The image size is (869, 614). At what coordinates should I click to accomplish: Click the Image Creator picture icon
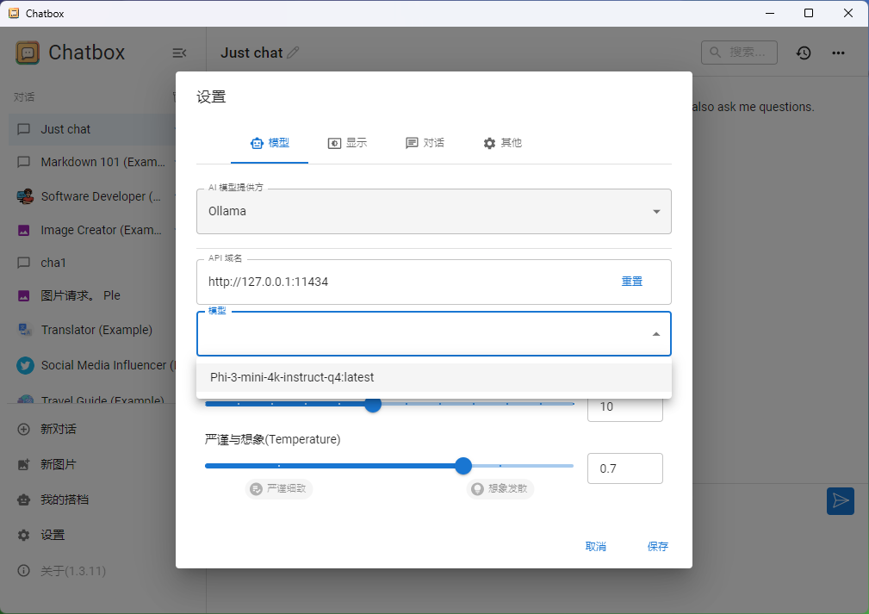[24, 230]
